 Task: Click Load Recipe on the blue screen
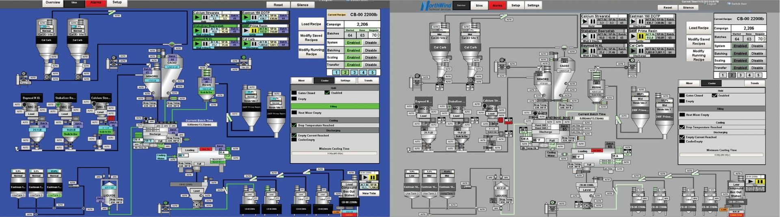(x=311, y=24)
